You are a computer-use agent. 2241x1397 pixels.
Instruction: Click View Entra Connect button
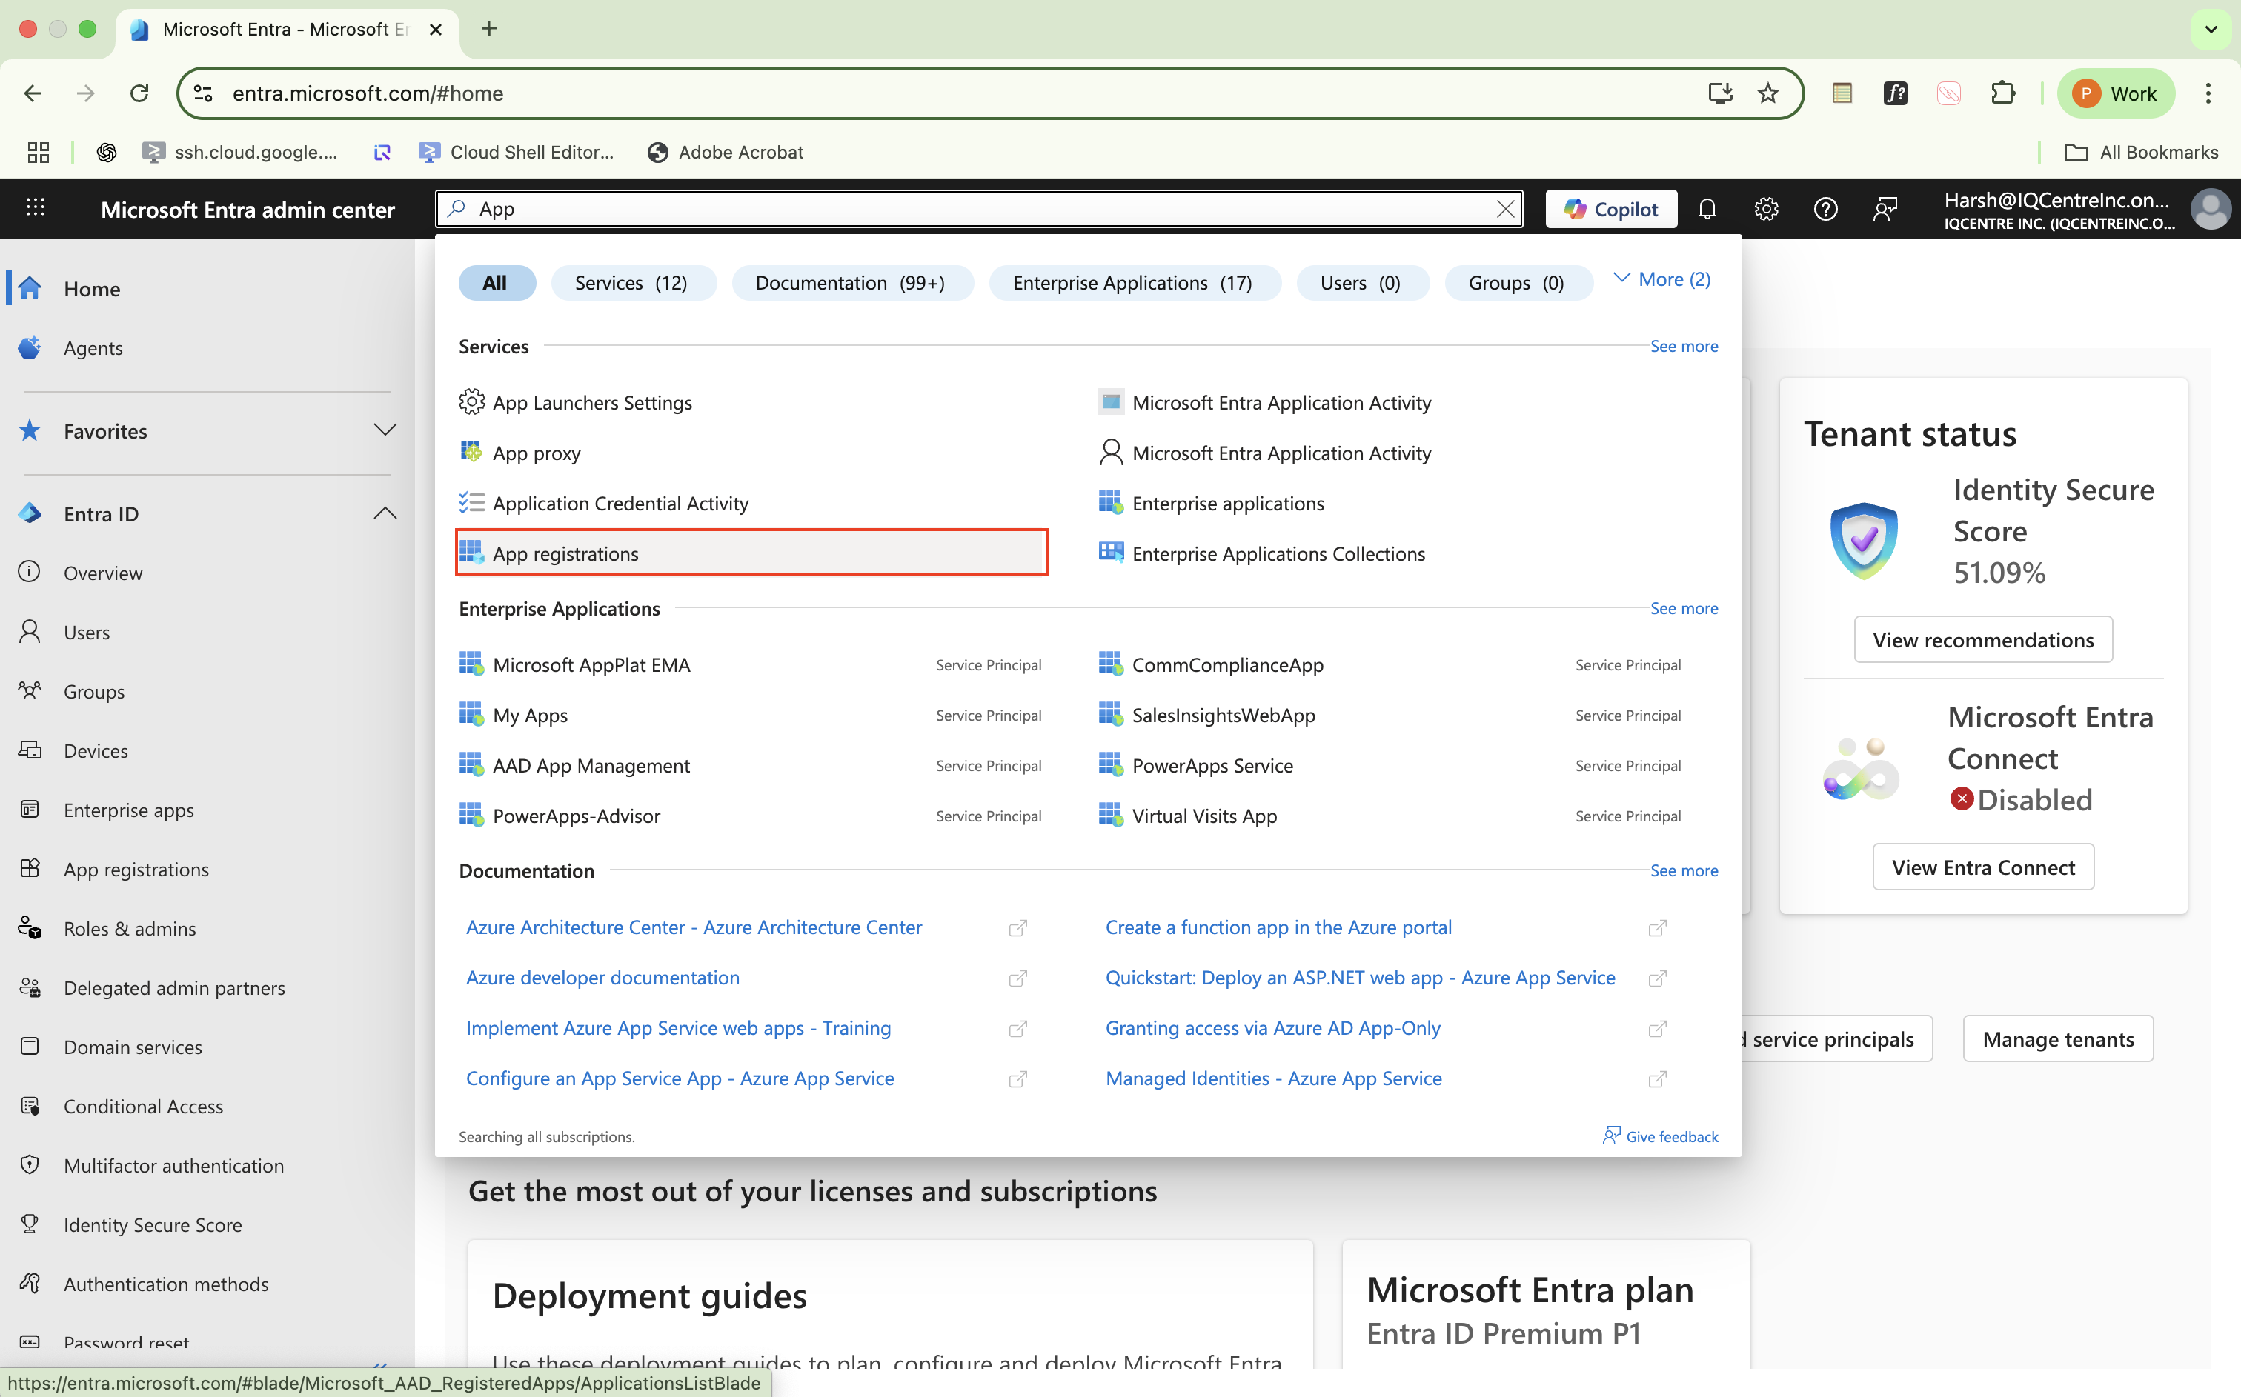coord(1983,867)
